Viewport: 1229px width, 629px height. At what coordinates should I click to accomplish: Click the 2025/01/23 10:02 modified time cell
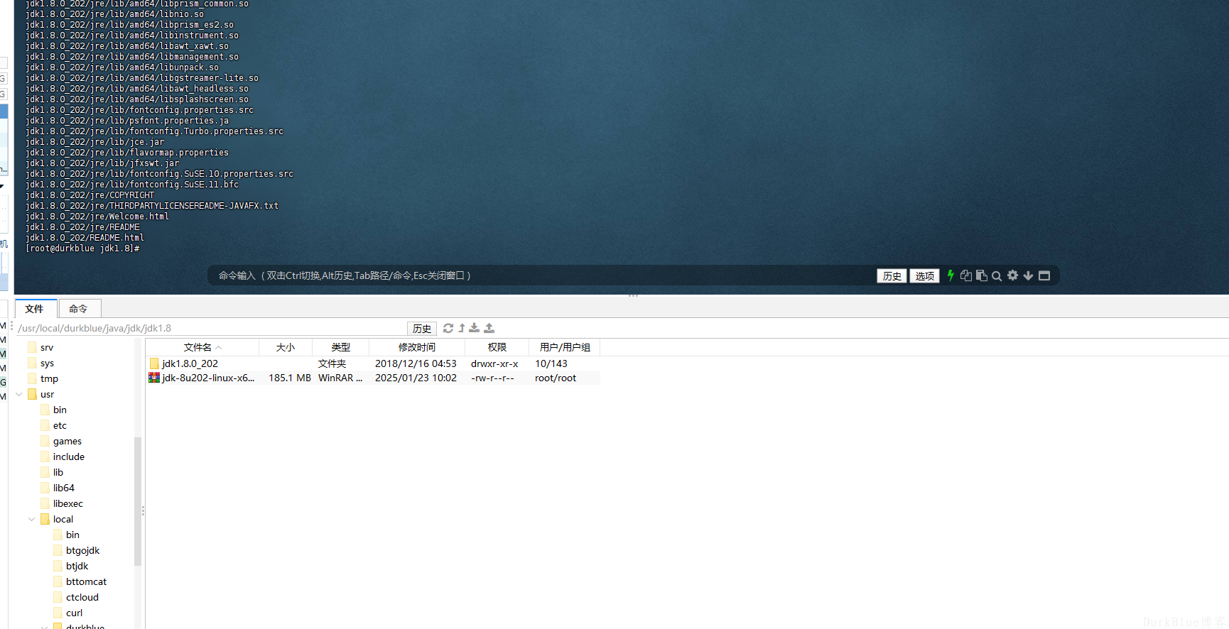416,378
